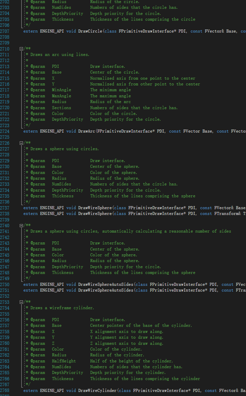246x396 pixels.
Task: Click the DrawCircle function name
Action: pos(90,31)
